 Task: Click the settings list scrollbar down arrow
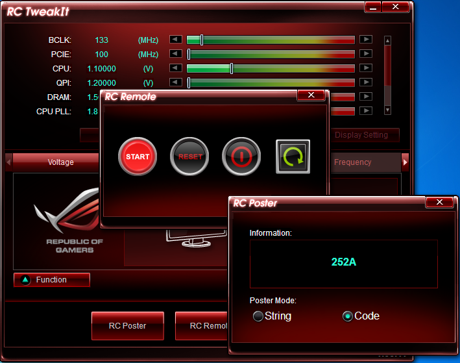click(387, 110)
